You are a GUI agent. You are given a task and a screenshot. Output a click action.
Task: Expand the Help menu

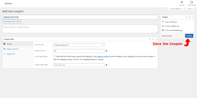click(x=190, y=9)
